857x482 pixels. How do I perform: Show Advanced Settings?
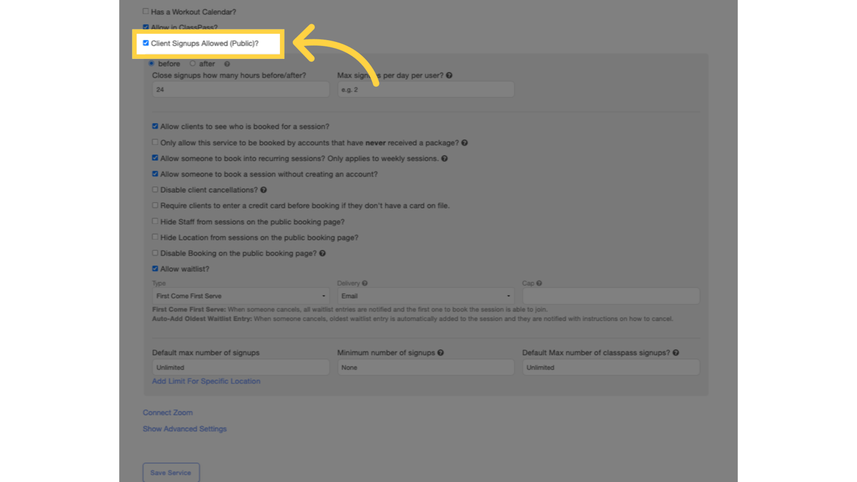tap(184, 429)
